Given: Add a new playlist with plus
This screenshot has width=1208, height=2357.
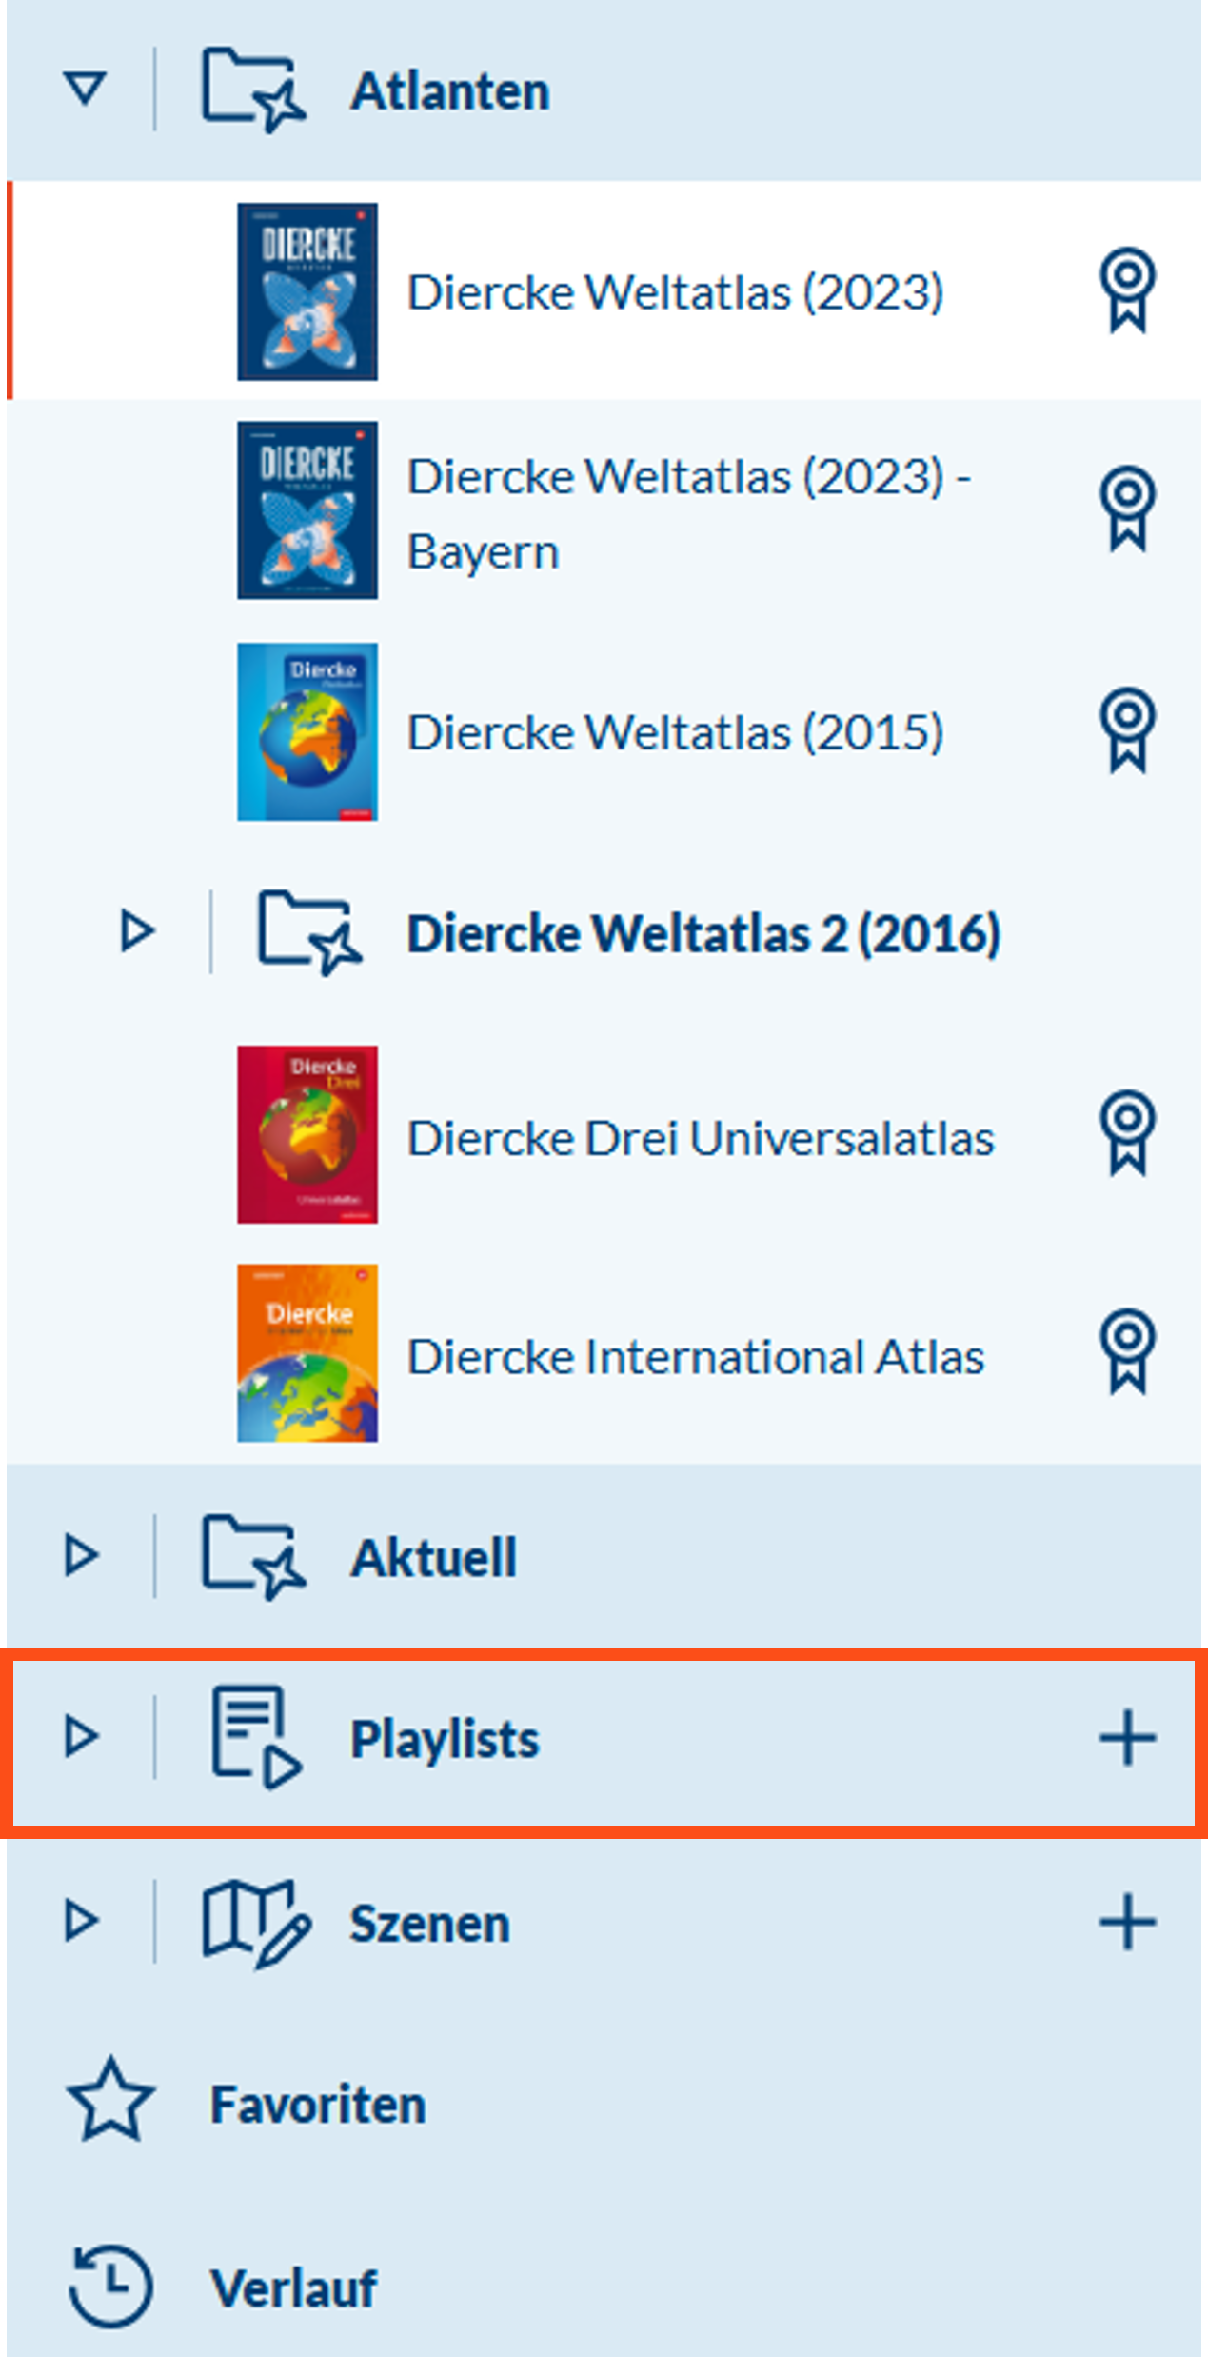Looking at the screenshot, I should (1127, 1738).
